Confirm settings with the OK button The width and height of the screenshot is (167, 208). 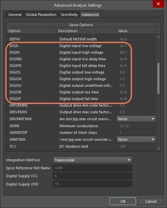pyautogui.click(x=123, y=201)
